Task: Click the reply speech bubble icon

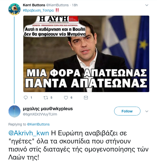Action: tap(26, 98)
